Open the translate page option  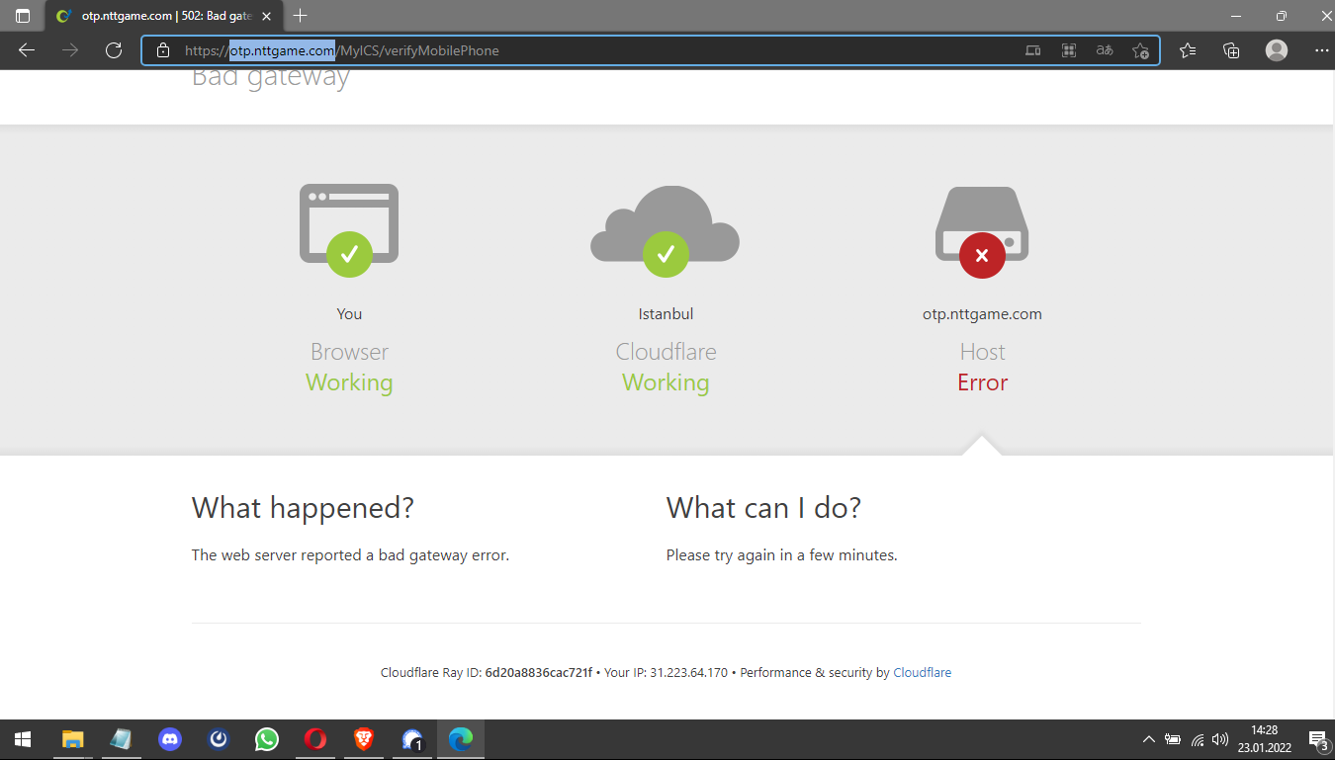(x=1105, y=50)
